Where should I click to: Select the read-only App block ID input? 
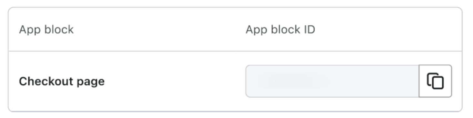click(x=332, y=81)
